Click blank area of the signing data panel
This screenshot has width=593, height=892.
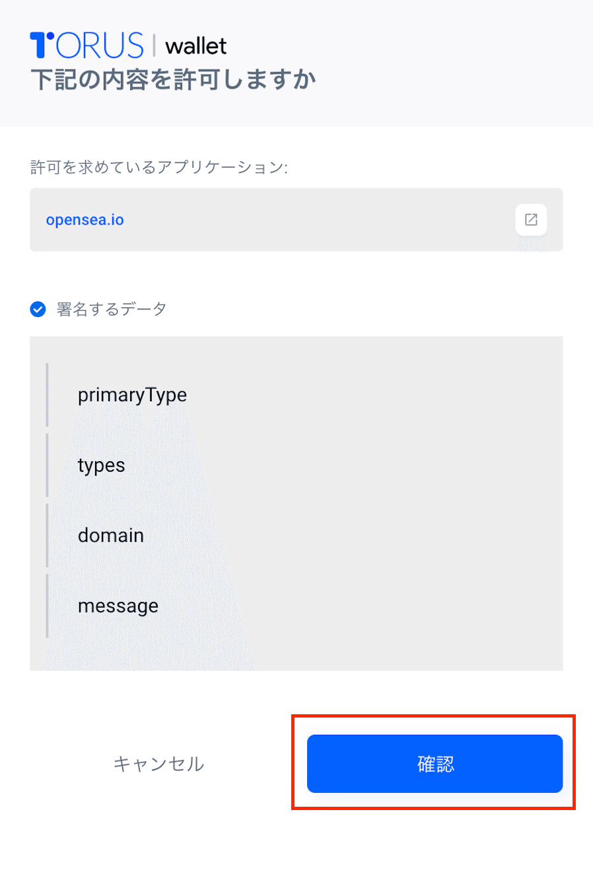coord(396,502)
